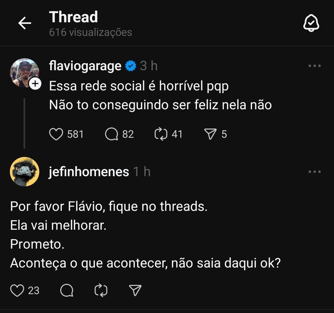This screenshot has width=334, height=313.
Task: Visit the flaviogarage username link
Action: click(85, 66)
